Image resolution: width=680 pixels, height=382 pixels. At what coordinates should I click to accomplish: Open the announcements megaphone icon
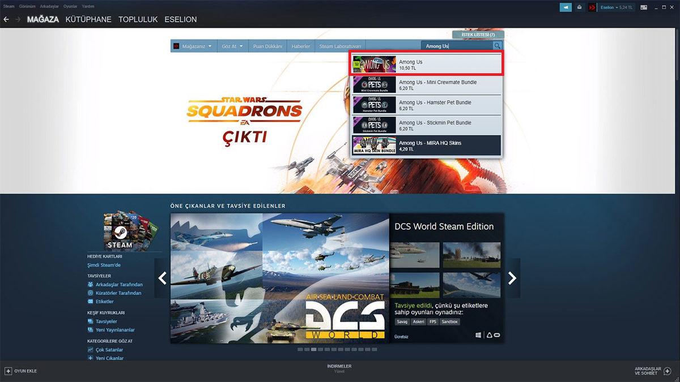click(566, 7)
